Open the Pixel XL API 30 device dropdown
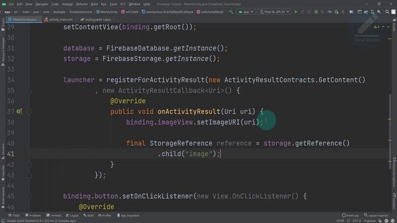397x223 pixels. coord(274,12)
